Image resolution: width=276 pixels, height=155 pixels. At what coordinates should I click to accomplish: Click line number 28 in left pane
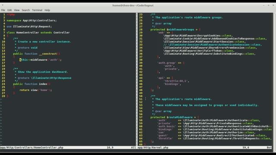3,96
